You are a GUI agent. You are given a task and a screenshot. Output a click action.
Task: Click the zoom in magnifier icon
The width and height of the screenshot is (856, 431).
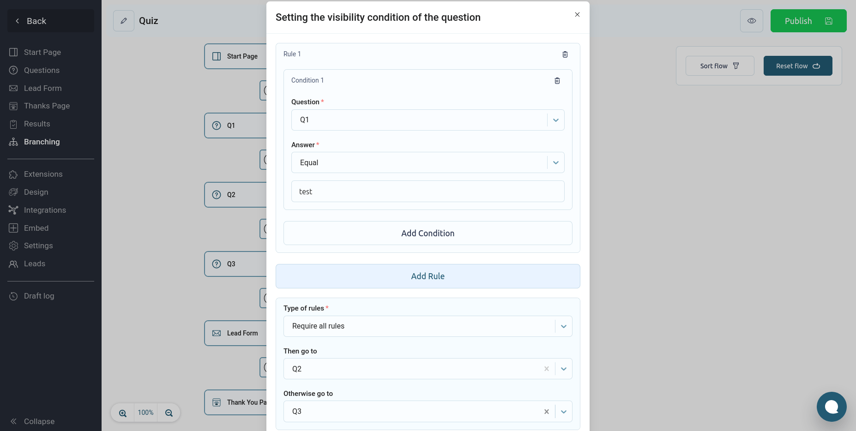click(123, 413)
